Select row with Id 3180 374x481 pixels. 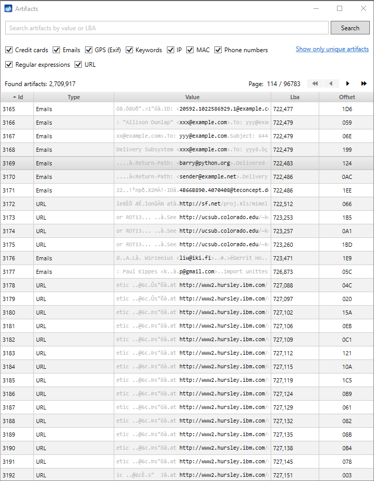click(187, 312)
